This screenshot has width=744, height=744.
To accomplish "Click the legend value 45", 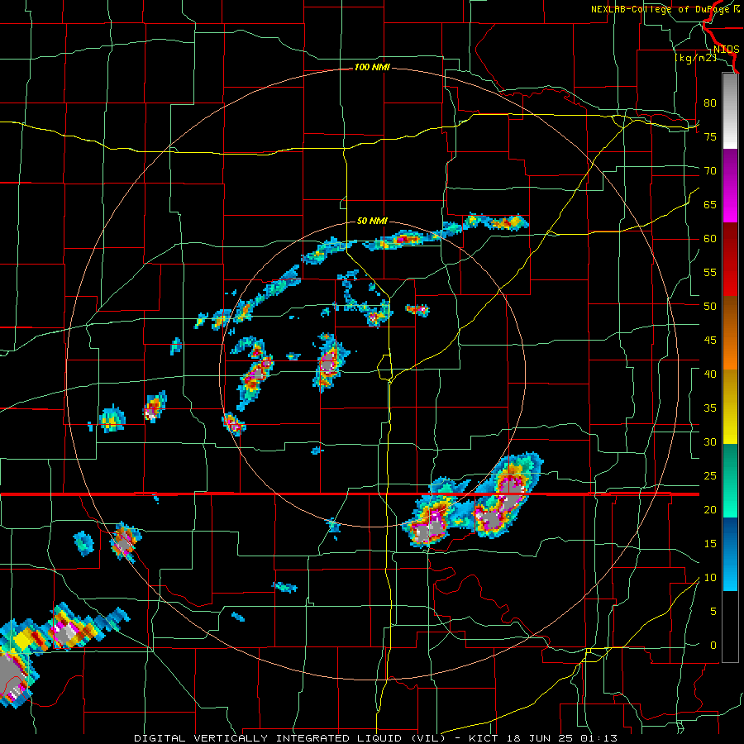I will pos(710,341).
